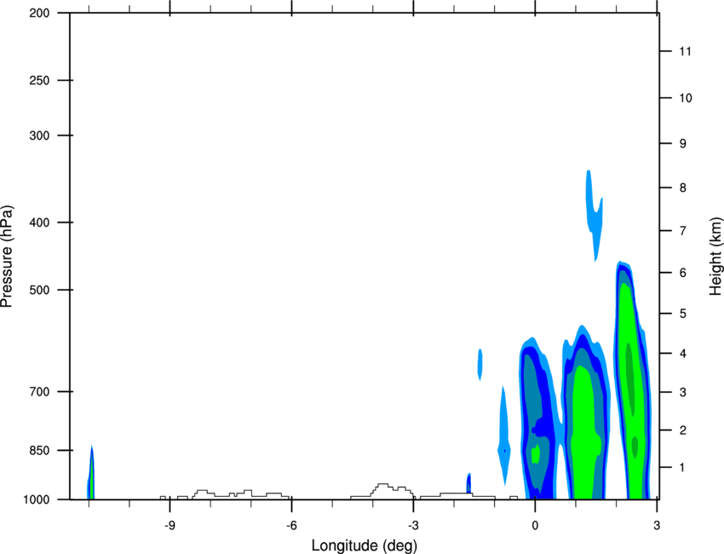
Task: Click the height tick label 8
Action: (682, 188)
